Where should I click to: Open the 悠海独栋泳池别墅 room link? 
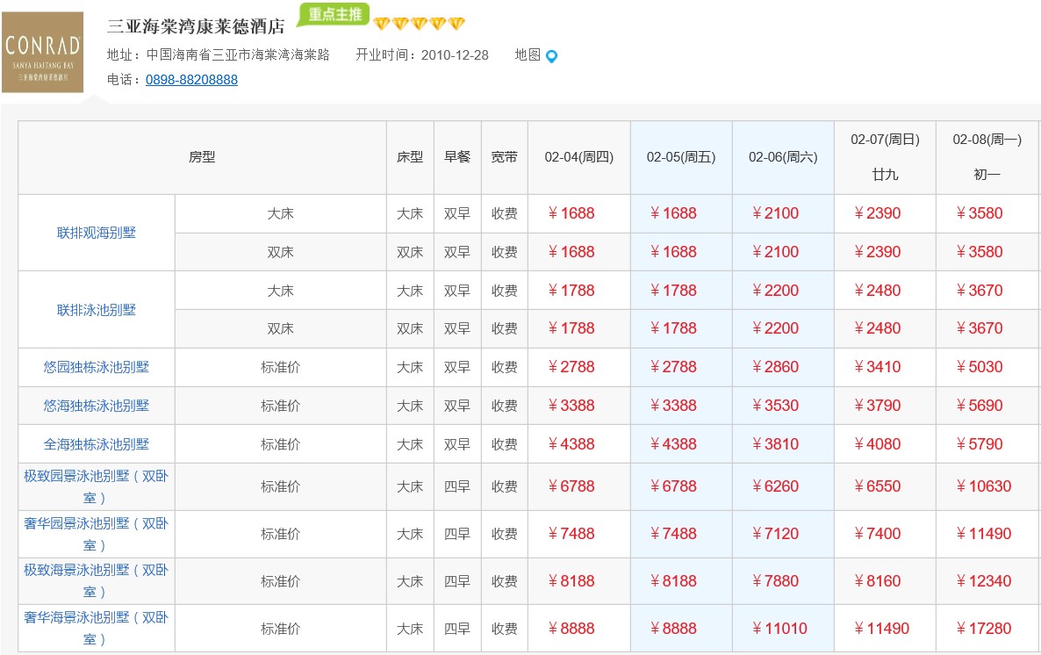pos(97,406)
